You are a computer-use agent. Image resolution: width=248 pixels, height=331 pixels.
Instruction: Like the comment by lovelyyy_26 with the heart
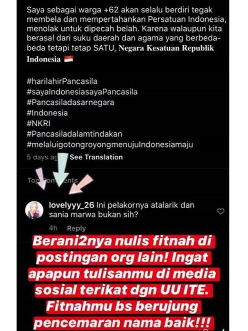coord(220,211)
